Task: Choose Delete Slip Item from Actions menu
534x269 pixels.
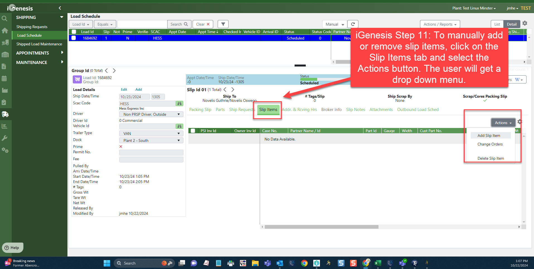Action: [491, 158]
